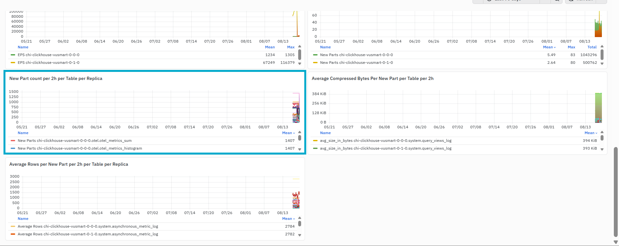Open the blue color swatch for otel_metrics_histogram
The height and width of the screenshot is (246, 619).
pos(13,148)
